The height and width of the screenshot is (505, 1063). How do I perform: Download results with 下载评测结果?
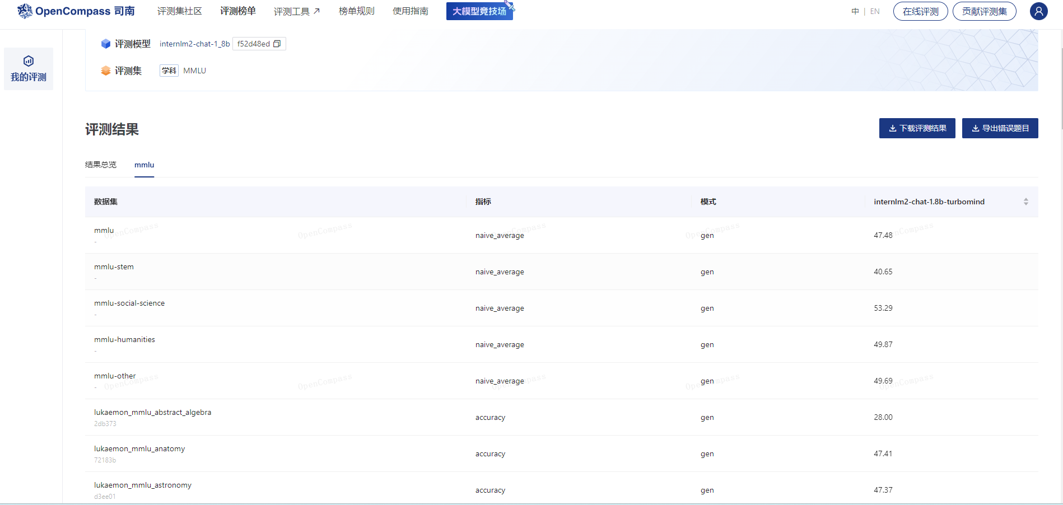(917, 128)
